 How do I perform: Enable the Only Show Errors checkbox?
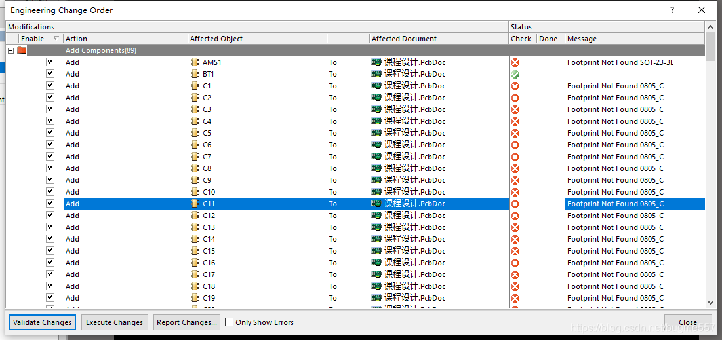pyautogui.click(x=229, y=322)
